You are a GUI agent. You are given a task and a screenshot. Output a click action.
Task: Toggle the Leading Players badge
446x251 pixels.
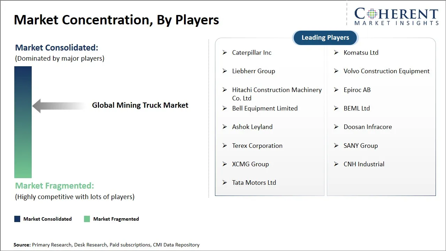[x=325, y=37]
